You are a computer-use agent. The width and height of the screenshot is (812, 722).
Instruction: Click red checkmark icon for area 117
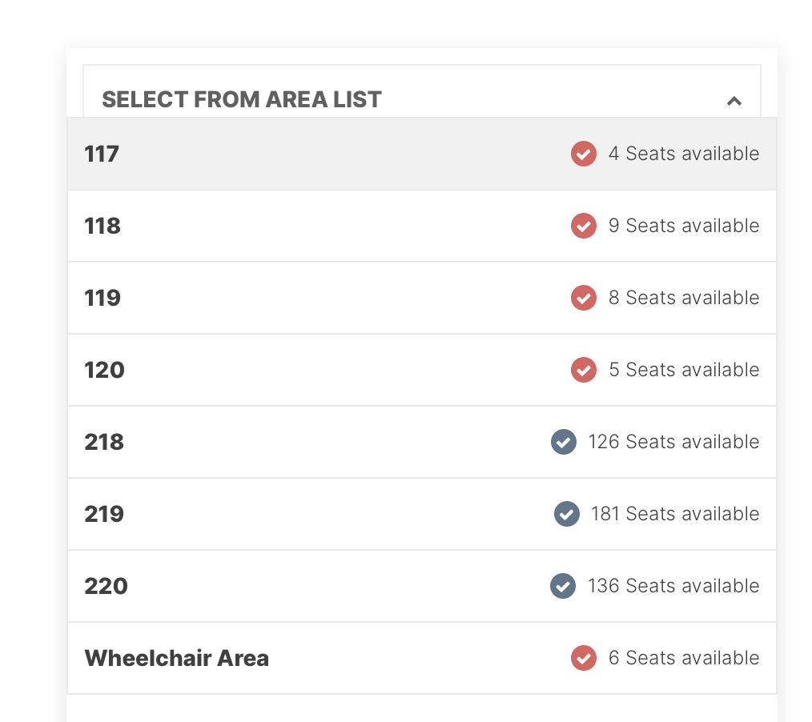point(584,154)
